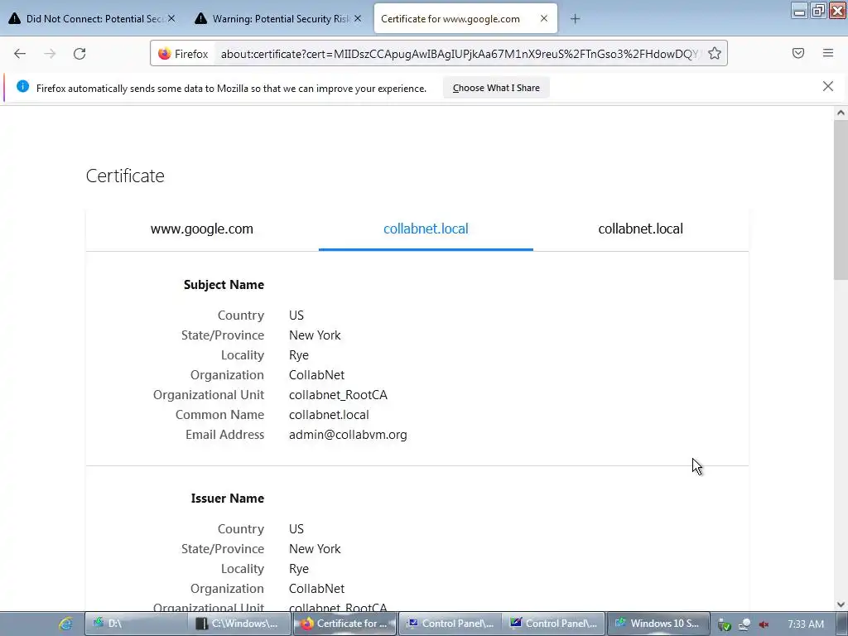Click the vertical scrollbar thumb

click(x=841, y=200)
